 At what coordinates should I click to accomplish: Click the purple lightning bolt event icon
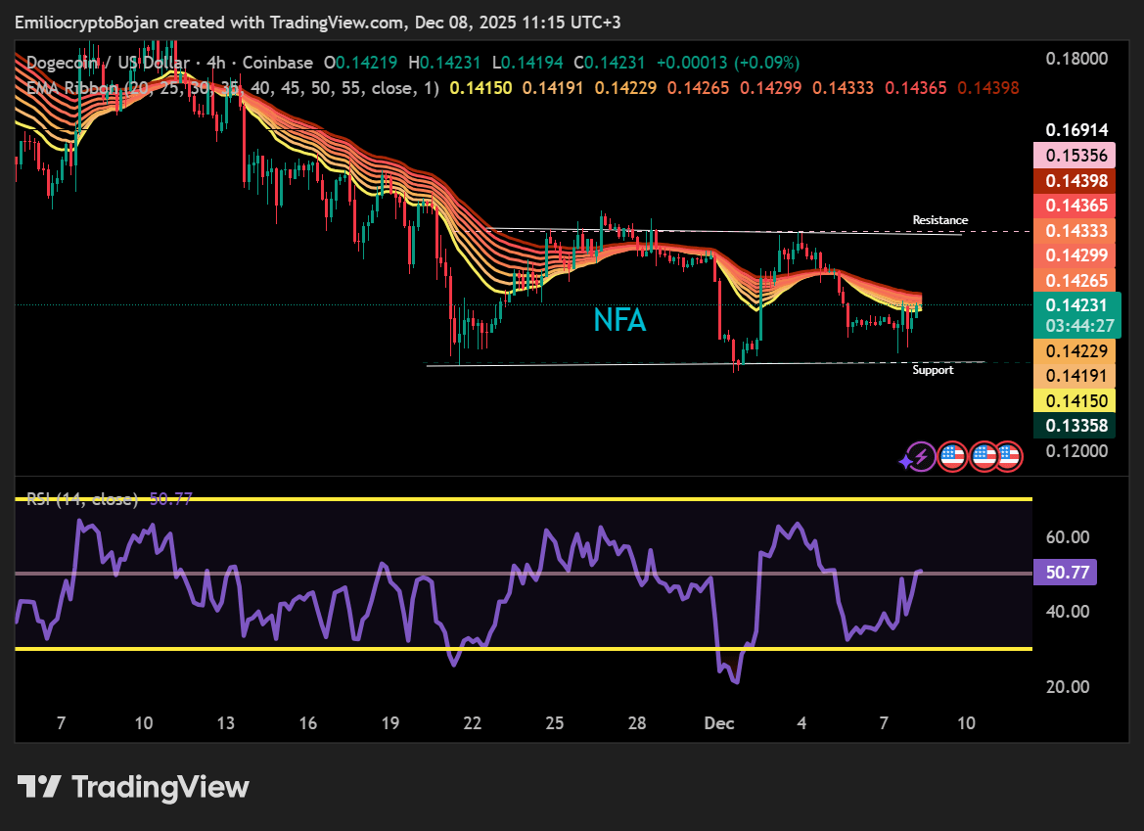tap(920, 456)
